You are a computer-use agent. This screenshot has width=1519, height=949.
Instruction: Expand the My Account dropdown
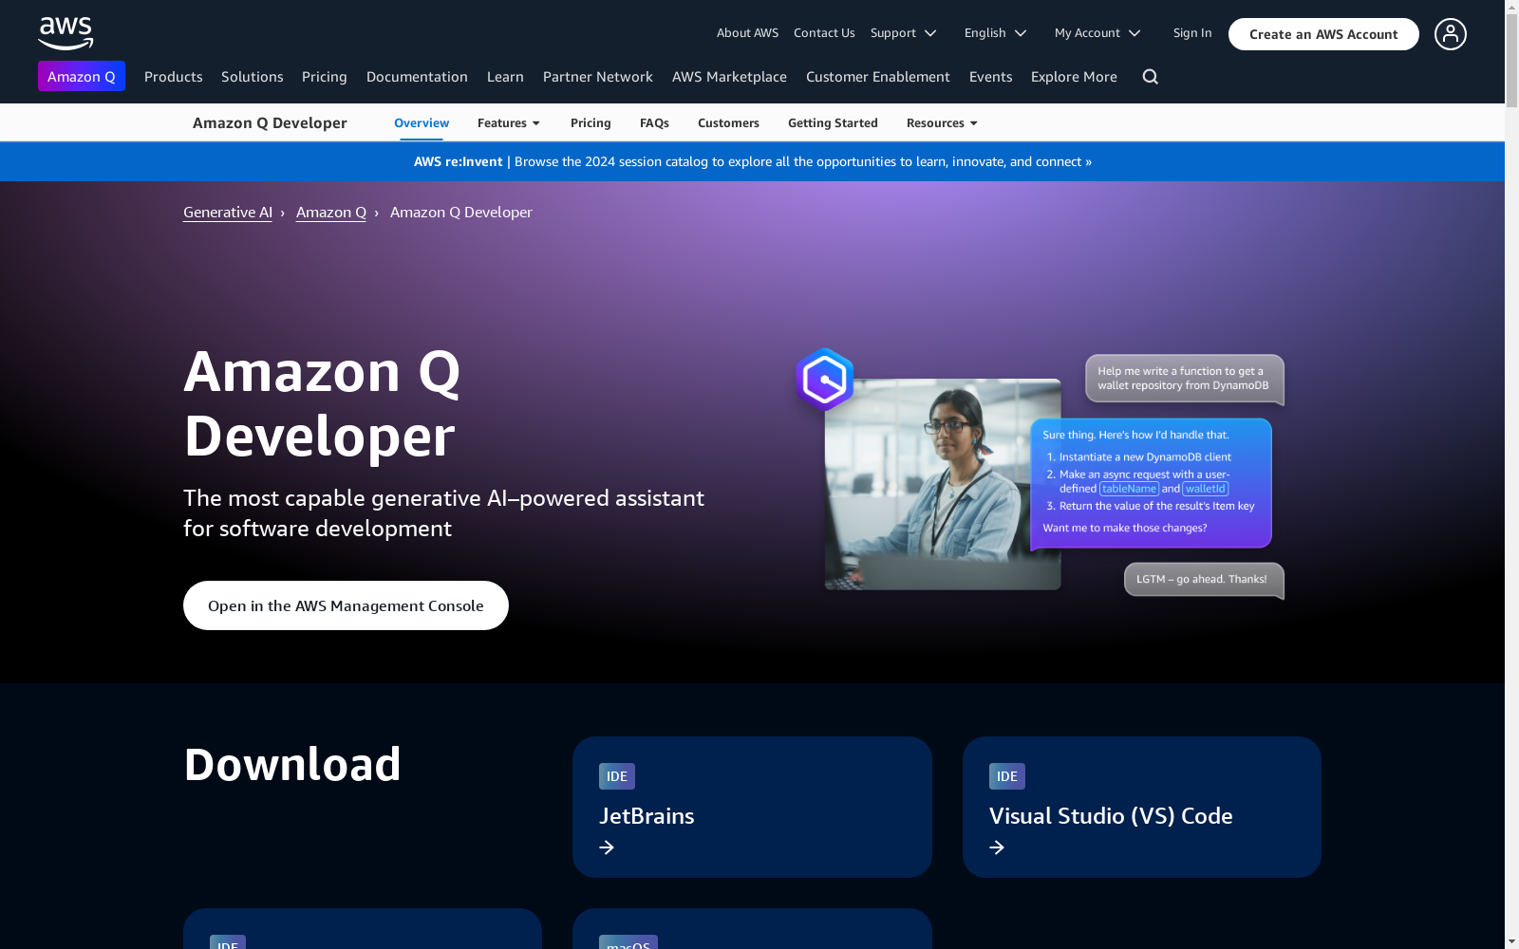(1097, 33)
